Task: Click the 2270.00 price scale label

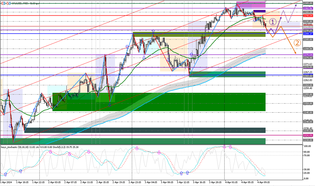Action: [308, 67]
